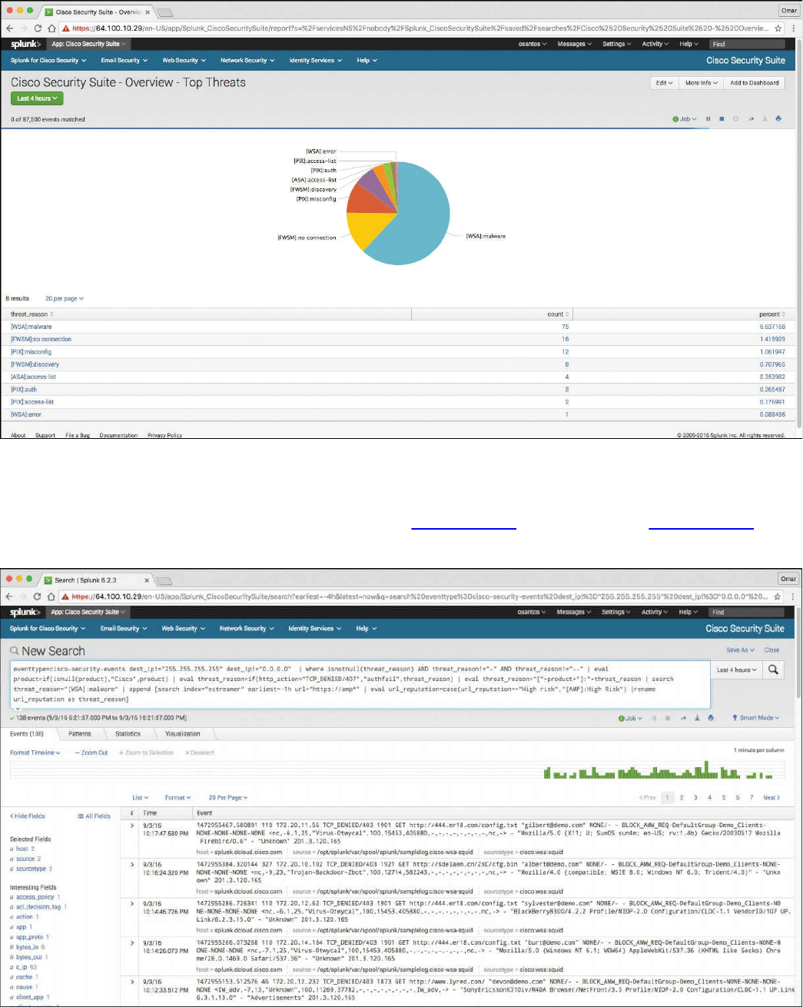Go back in Top Threats browser window
The width and height of the screenshot is (803, 1007).
[9, 28]
